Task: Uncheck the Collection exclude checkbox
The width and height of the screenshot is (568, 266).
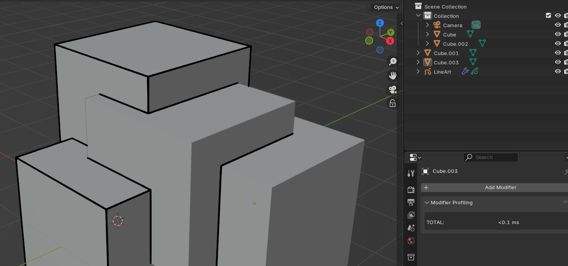Action: pos(548,16)
